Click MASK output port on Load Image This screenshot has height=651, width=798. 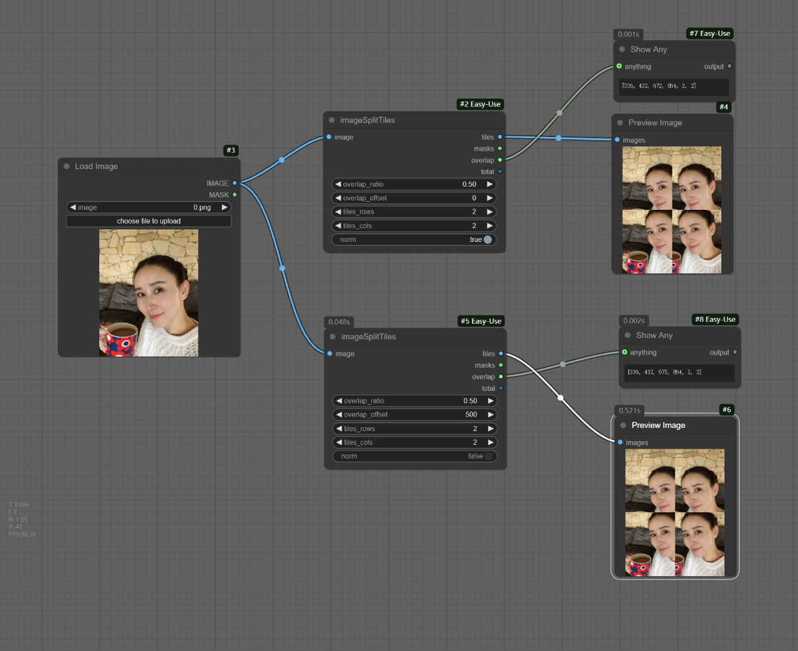pos(234,195)
